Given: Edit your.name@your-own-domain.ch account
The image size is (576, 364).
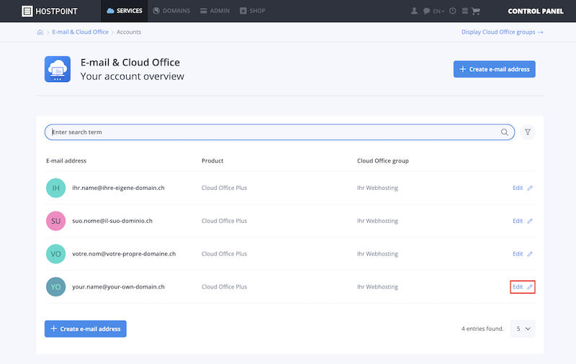Looking at the screenshot, I should 523,287.
